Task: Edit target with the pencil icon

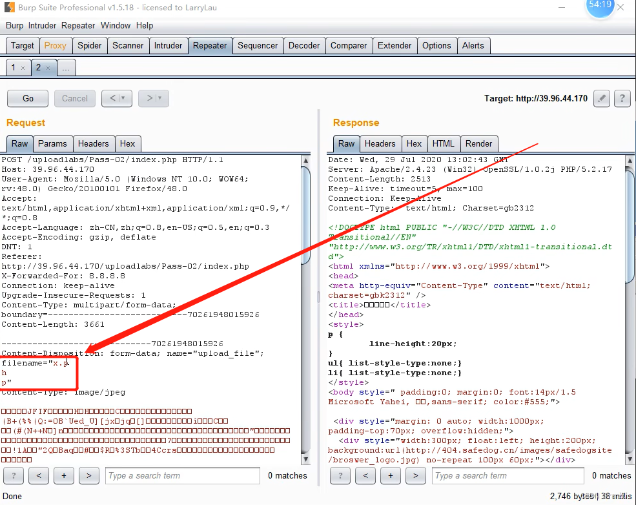Action: point(602,98)
